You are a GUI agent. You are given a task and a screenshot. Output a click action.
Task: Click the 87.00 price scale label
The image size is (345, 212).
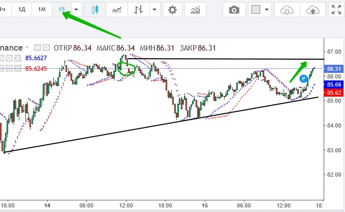[334, 52]
